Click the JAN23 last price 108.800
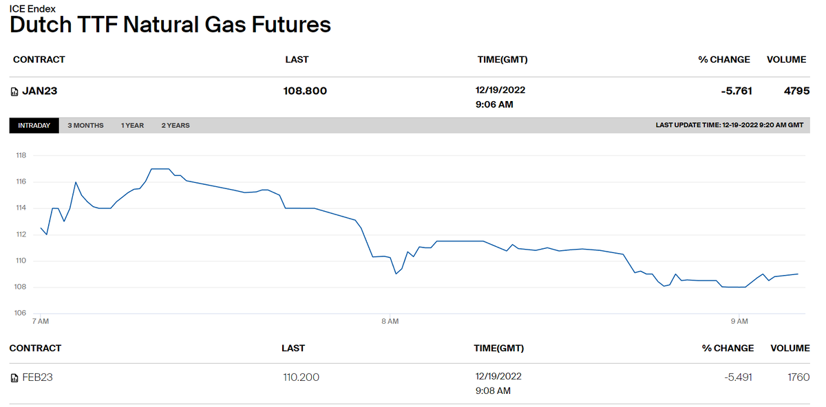The image size is (826, 407). pyautogui.click(x=305, y=91)
